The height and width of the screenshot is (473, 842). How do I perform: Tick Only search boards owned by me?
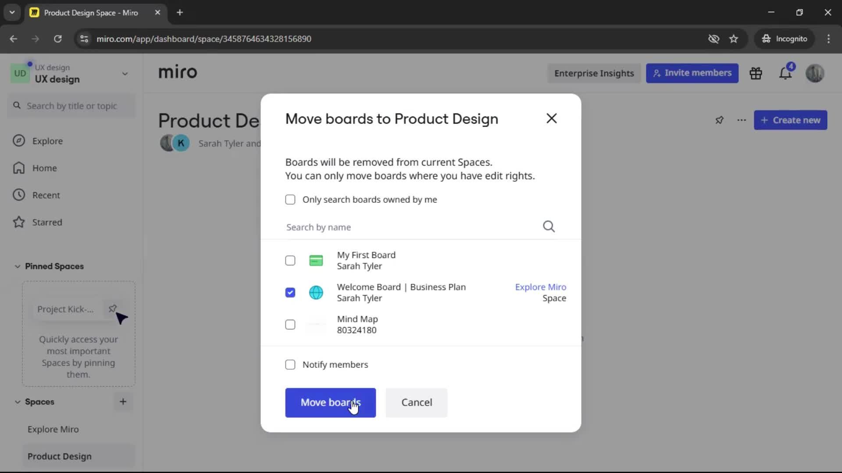[x=290, y=200]
